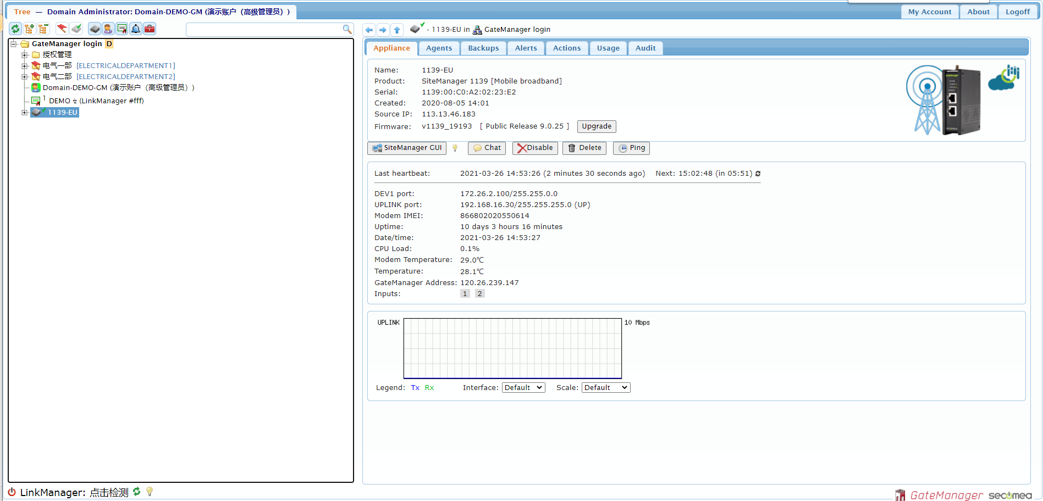This screenshot has height=501, width=1043.
Task: Click the Disable appliance button
Action: click(x=535, y=148)
